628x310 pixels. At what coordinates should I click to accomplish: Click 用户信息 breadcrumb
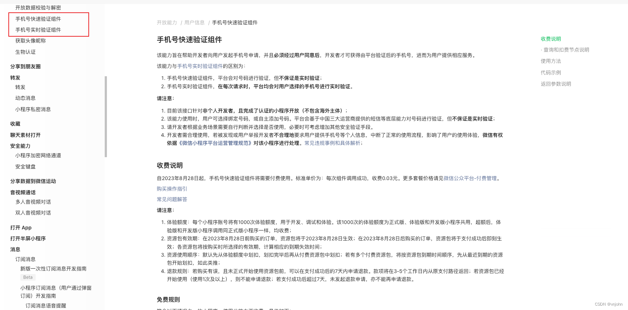pos(195,23)
